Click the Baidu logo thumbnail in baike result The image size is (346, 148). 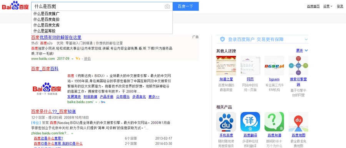pos(47,89)
